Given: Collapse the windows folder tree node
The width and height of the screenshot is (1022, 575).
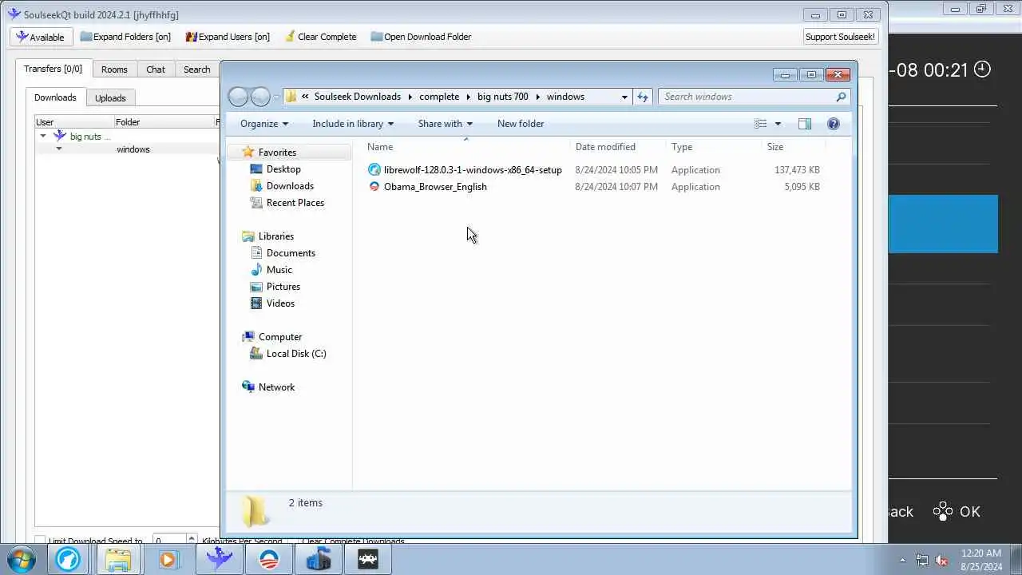Looking at the screenshot, I should (x=58, y=149).
